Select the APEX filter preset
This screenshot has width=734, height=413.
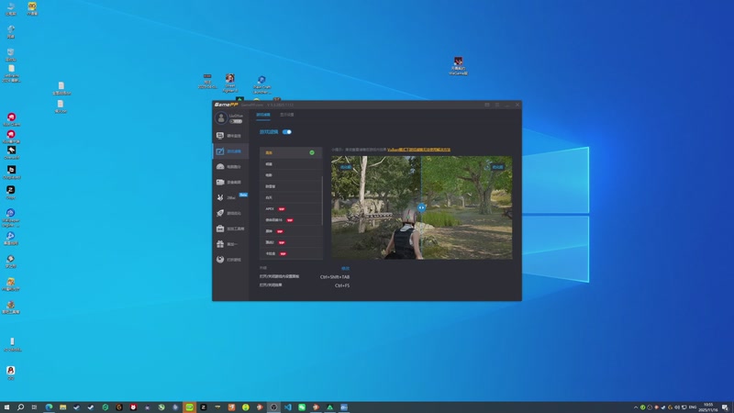[x=291, y=209]
